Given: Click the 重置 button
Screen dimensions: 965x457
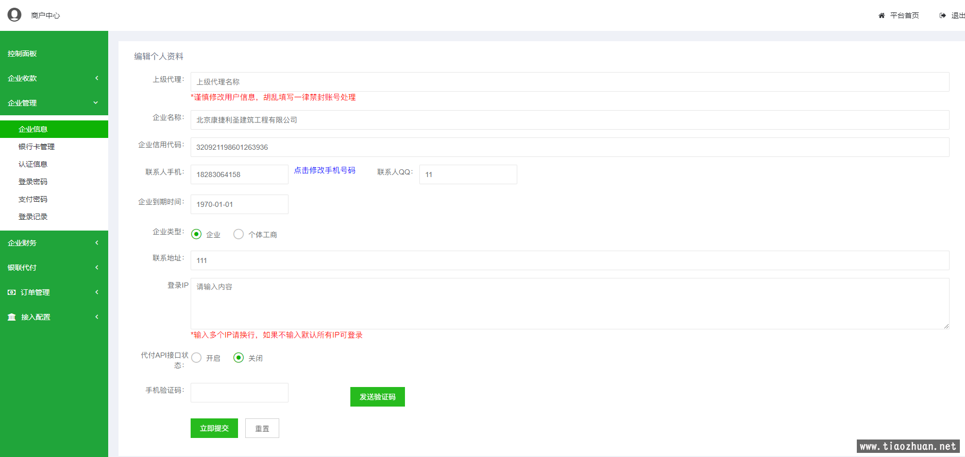Looking at the screenshot, I should (262, 428).
